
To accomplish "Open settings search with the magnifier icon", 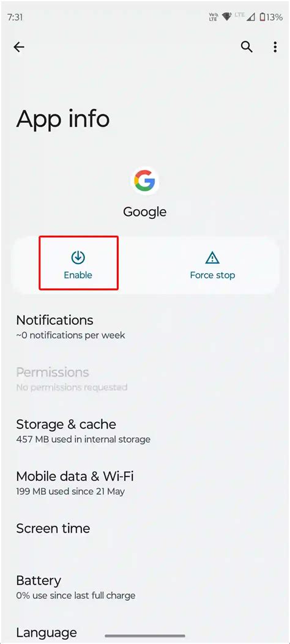I will (247, 47).
